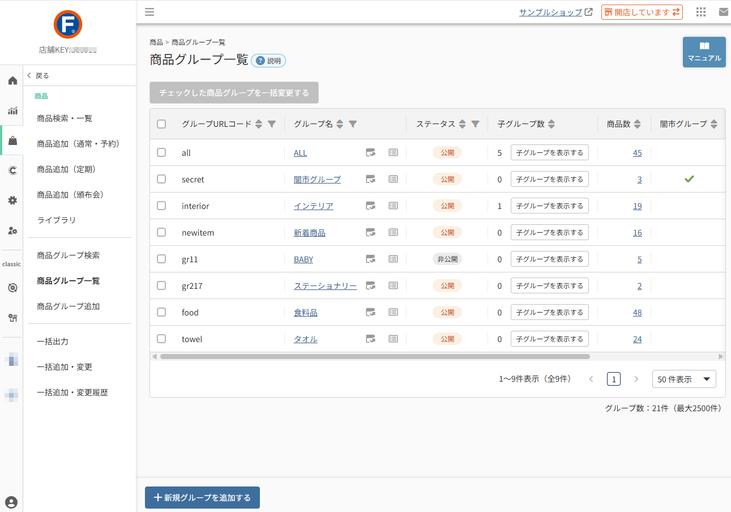Filter by グループURLコード funnel icon
This screenshot has width=731, height=512.
pyautogui.click(x=272, y=124)
